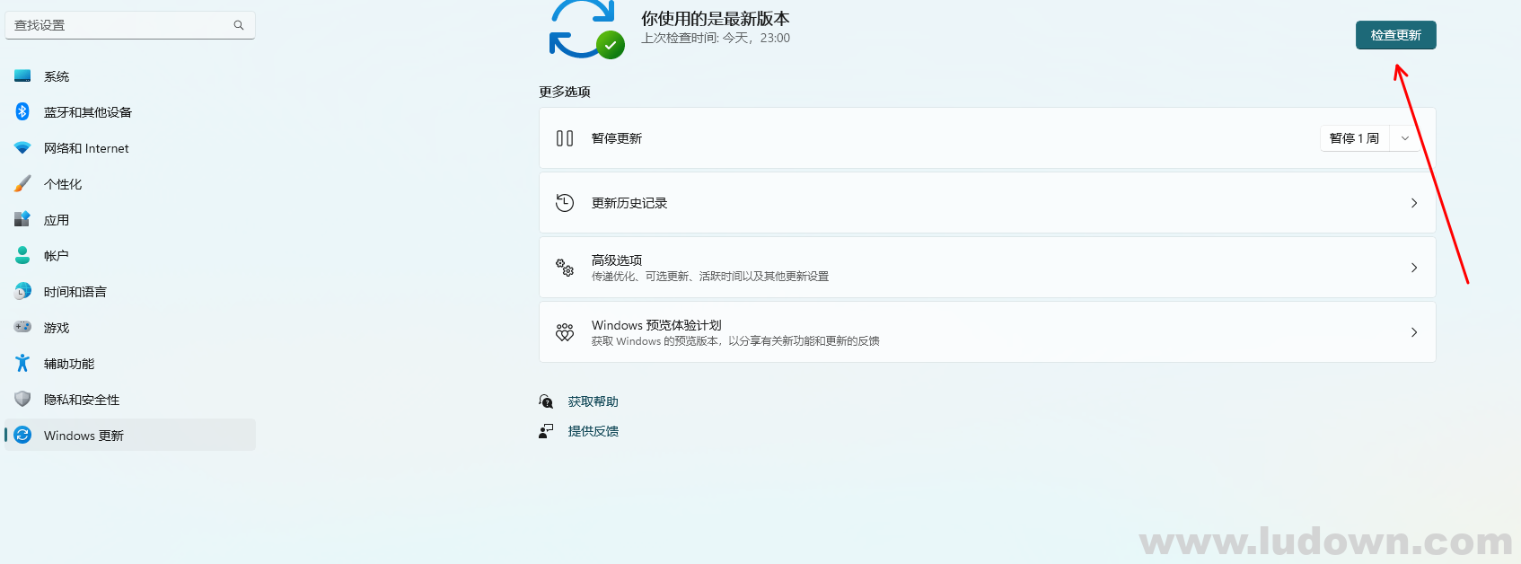Click the 暂停更新 label

point(617,138)
